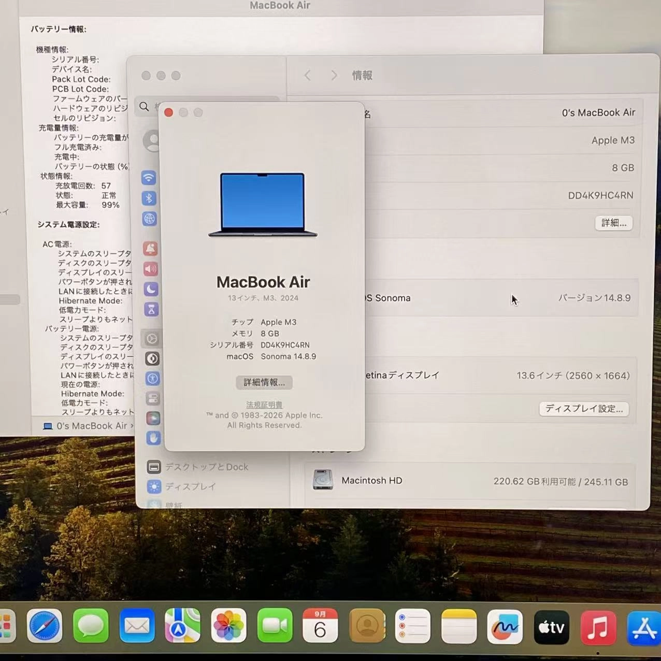This screenshot has height=661, width=661.
Task: Go forward with Settings right chevron
Action: click(334, 76)
